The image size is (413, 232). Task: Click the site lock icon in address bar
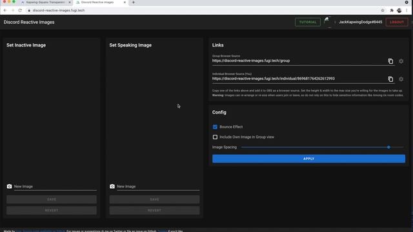tap(29, 10)
